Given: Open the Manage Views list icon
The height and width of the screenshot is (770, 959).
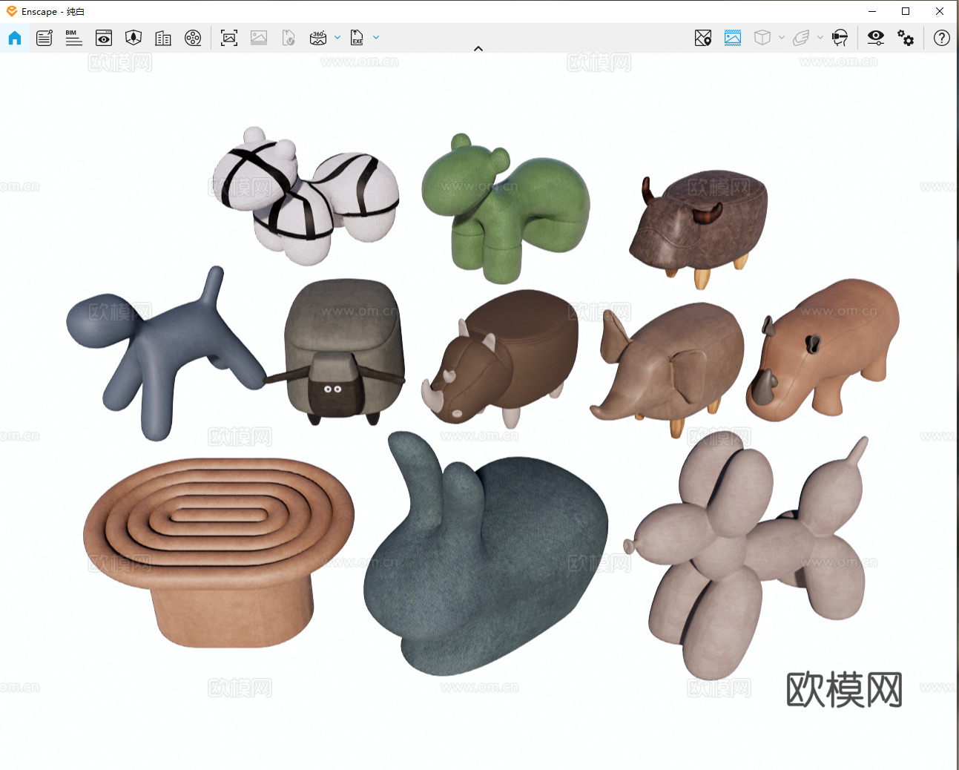Looking at the screenshot, I should [45, 38].
